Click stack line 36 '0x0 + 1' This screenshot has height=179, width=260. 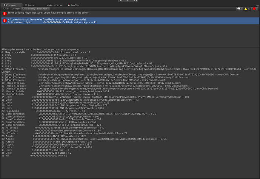[x=34, y=156]
